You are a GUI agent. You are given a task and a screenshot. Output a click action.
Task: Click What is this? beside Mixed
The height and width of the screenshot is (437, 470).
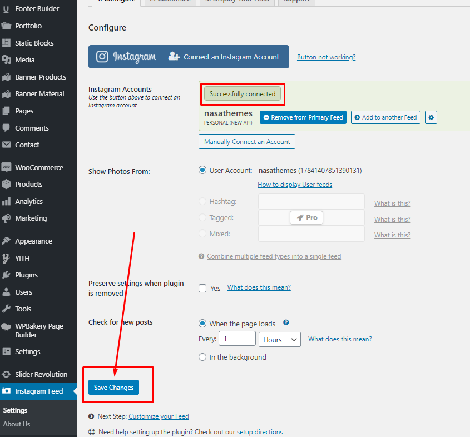392,235
